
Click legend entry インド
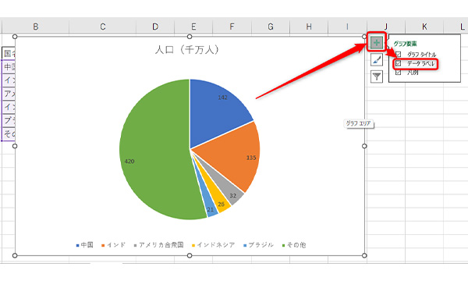[114, 245]
